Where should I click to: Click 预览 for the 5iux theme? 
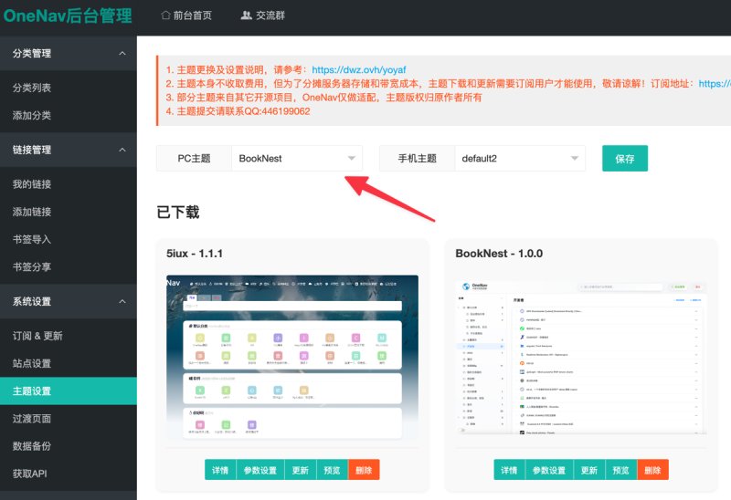(x=332, y=470)
